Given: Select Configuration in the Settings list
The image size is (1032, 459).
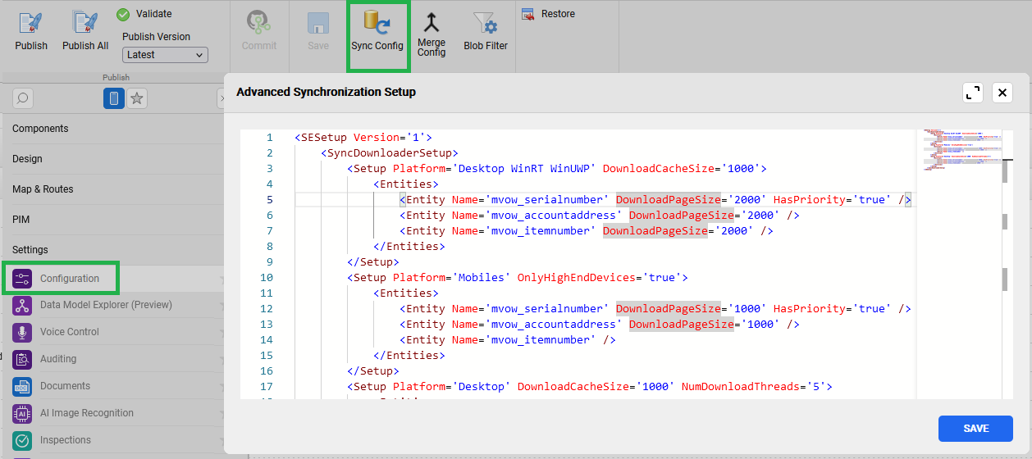Looking at the screenshot, I should (70, 279).
